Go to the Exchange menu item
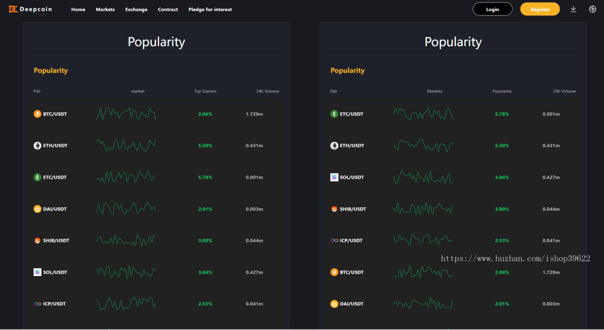 (136, 10)
